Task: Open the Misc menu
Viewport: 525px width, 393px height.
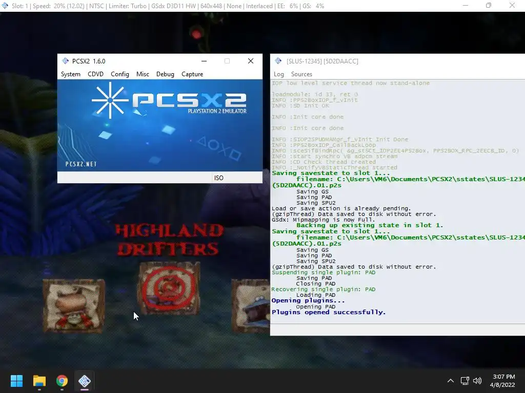Action: (x=143, y=74)
